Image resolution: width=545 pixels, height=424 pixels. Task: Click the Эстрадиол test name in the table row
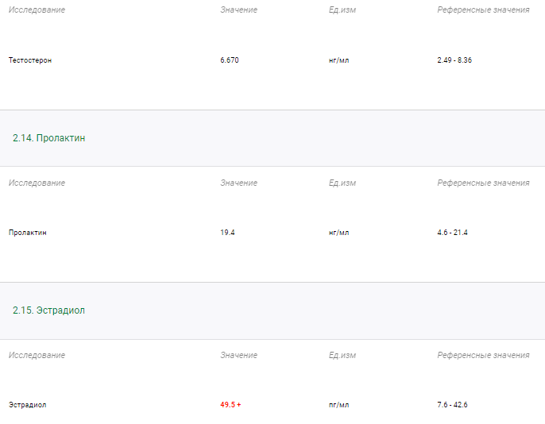(x=28, y=405)
